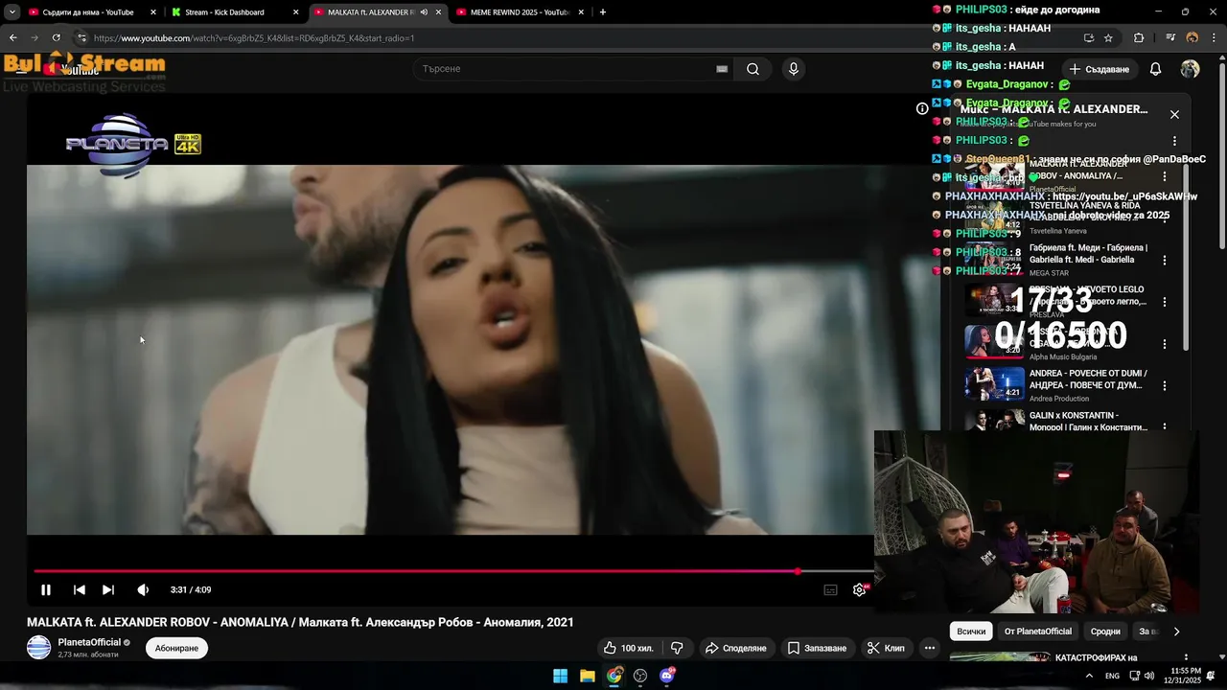Open options for ANOMALIYA playlist item
The image size is (1227, 690).
(1165, 176)
